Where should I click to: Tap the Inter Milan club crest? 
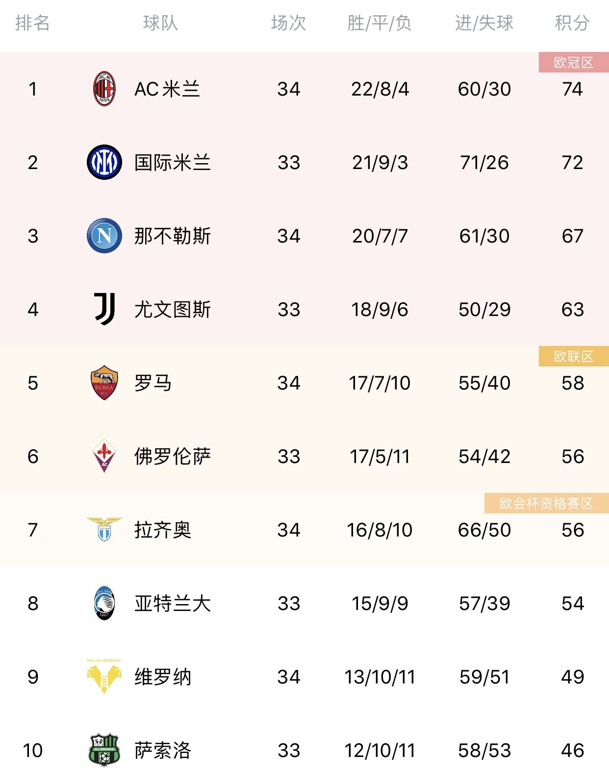coord(104,162)
